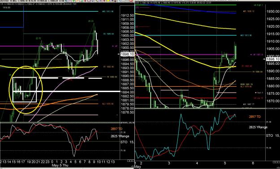Click the May 5 Thu date label
The height and width of the screenshot is (169, 280).
pyautogui.click(x=60, y=165)
